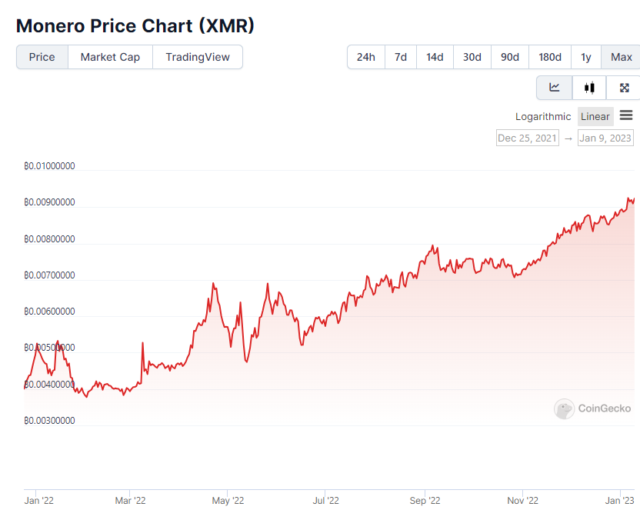Select the Price tab
This screenshot has height=520, width=640.
click(x=42, y=57)
